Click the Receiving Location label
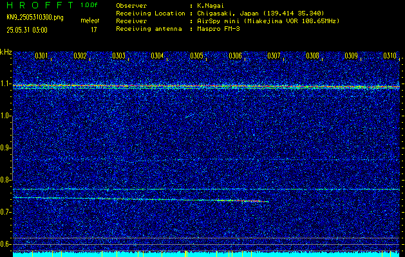 (x=151, y=13)
